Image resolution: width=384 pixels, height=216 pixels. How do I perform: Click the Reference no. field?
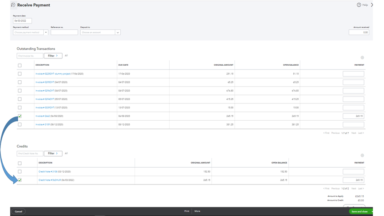(x=64, y=32)
